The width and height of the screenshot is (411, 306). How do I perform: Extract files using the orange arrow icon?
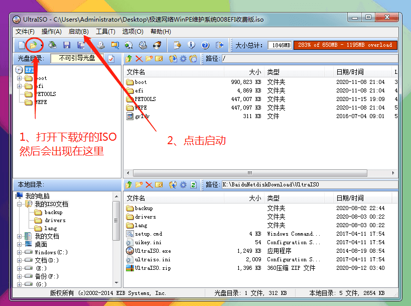tap(128, 59)
